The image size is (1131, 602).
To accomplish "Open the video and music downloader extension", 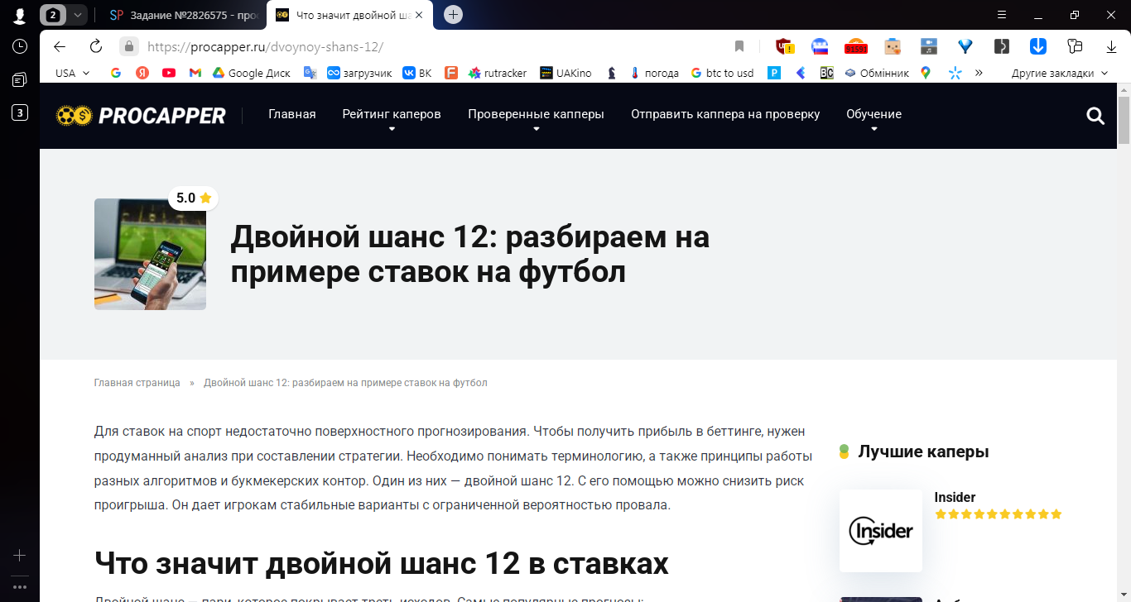I will 929,46.
